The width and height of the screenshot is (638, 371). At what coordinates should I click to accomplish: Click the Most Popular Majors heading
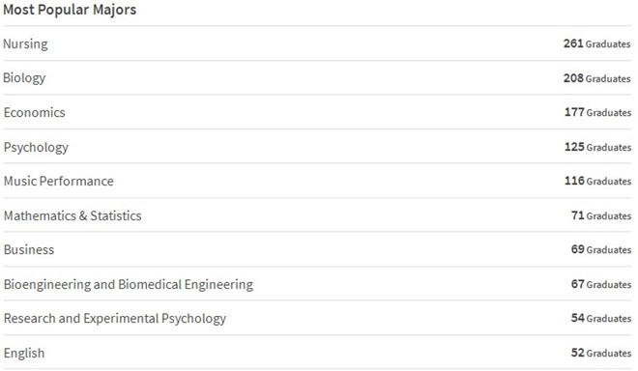coord(70,10)
